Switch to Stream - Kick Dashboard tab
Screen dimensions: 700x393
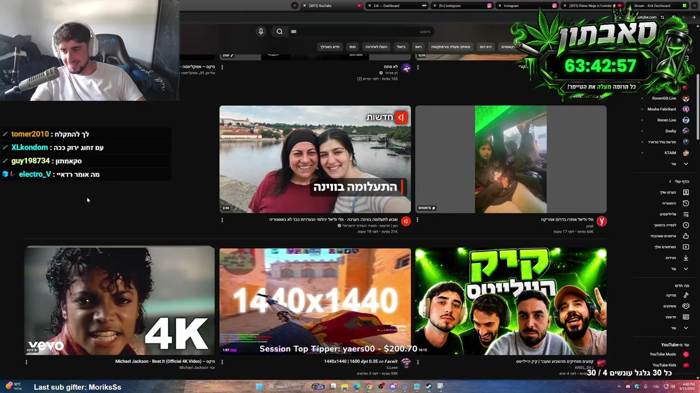[x=657, y=5]
